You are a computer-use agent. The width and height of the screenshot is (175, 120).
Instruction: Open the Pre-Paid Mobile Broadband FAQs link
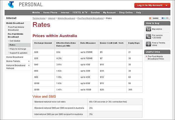(156, 58)
